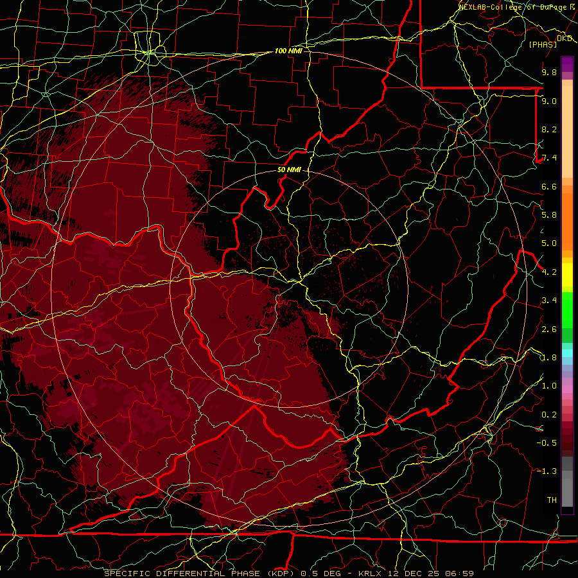Click the 7.4 legend value

[x=549, y=158]
